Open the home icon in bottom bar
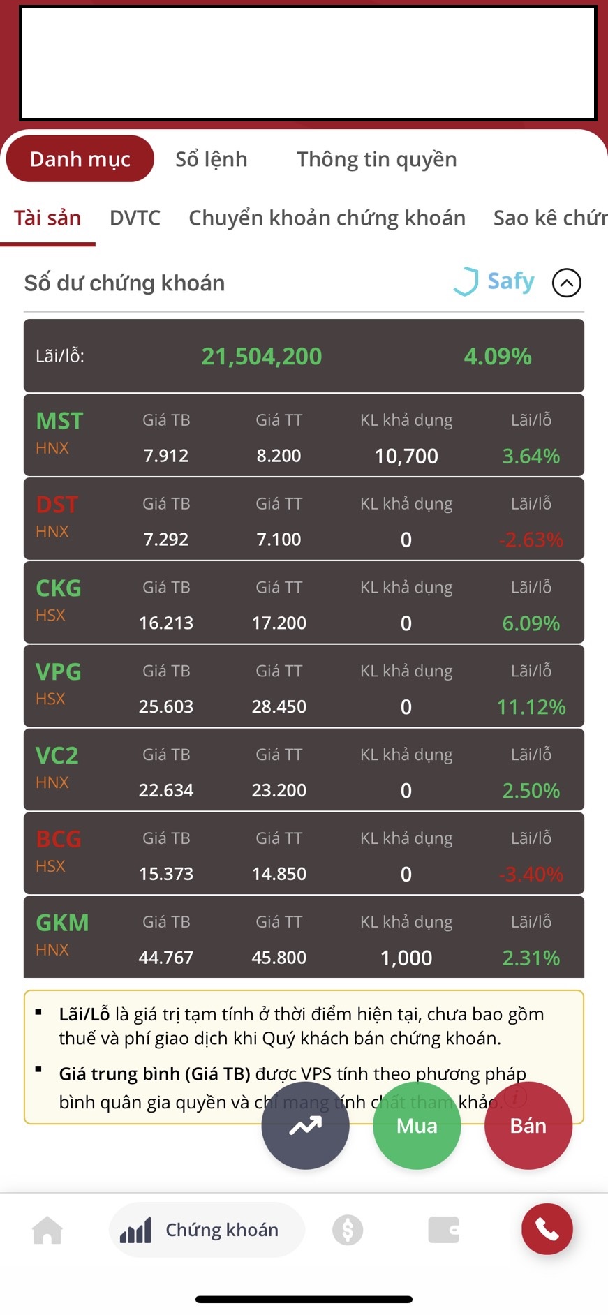Screen dimensions: 608x1315 click(47, 1230)
